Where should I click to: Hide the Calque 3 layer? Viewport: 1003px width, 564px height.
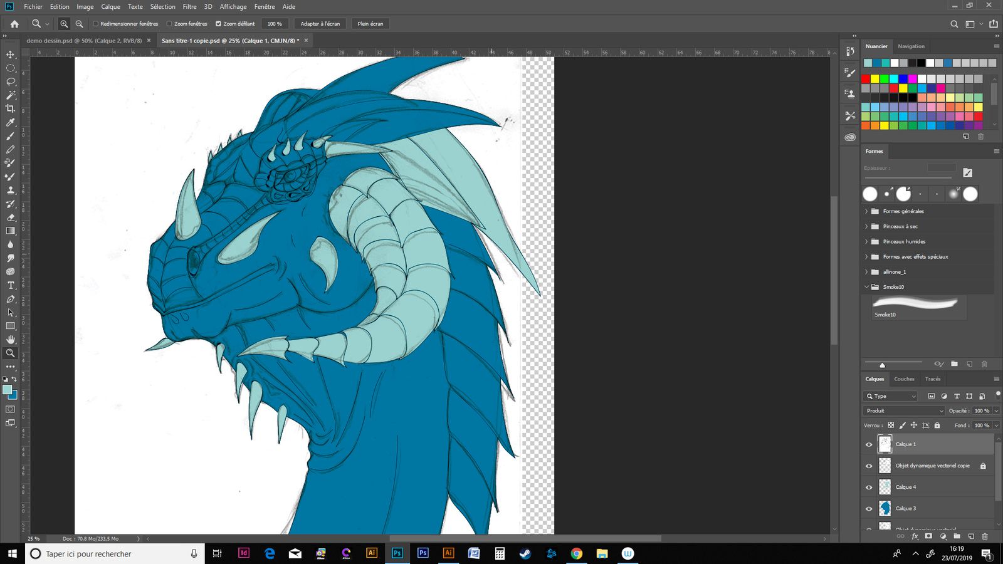pos(869,508)
